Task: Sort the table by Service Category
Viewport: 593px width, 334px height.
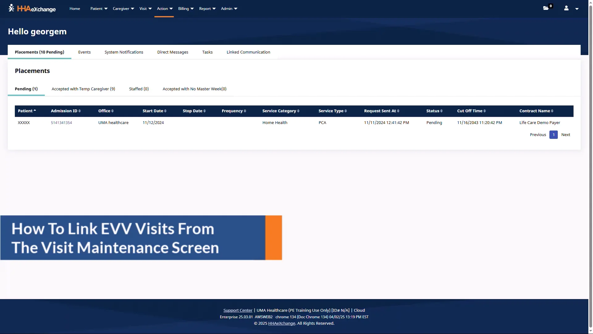Action: (280, 111)
